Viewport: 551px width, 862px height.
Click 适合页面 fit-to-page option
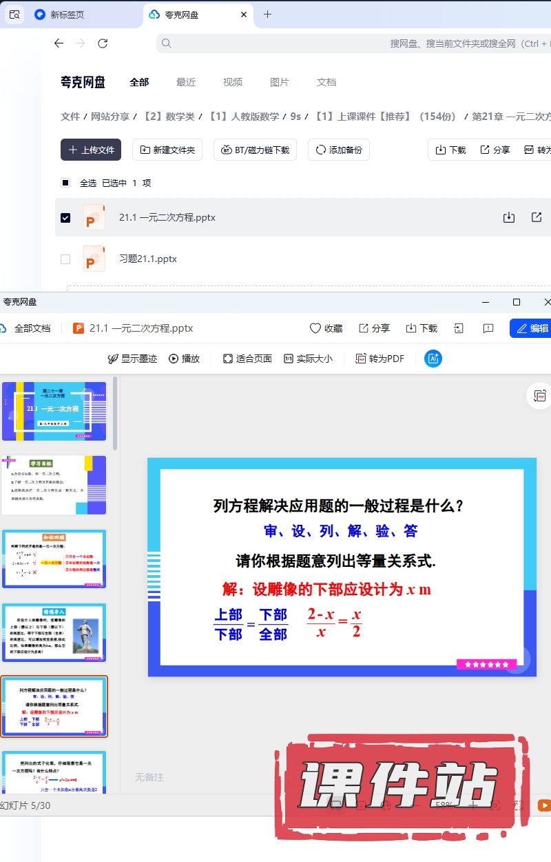[x=247, y=359]
